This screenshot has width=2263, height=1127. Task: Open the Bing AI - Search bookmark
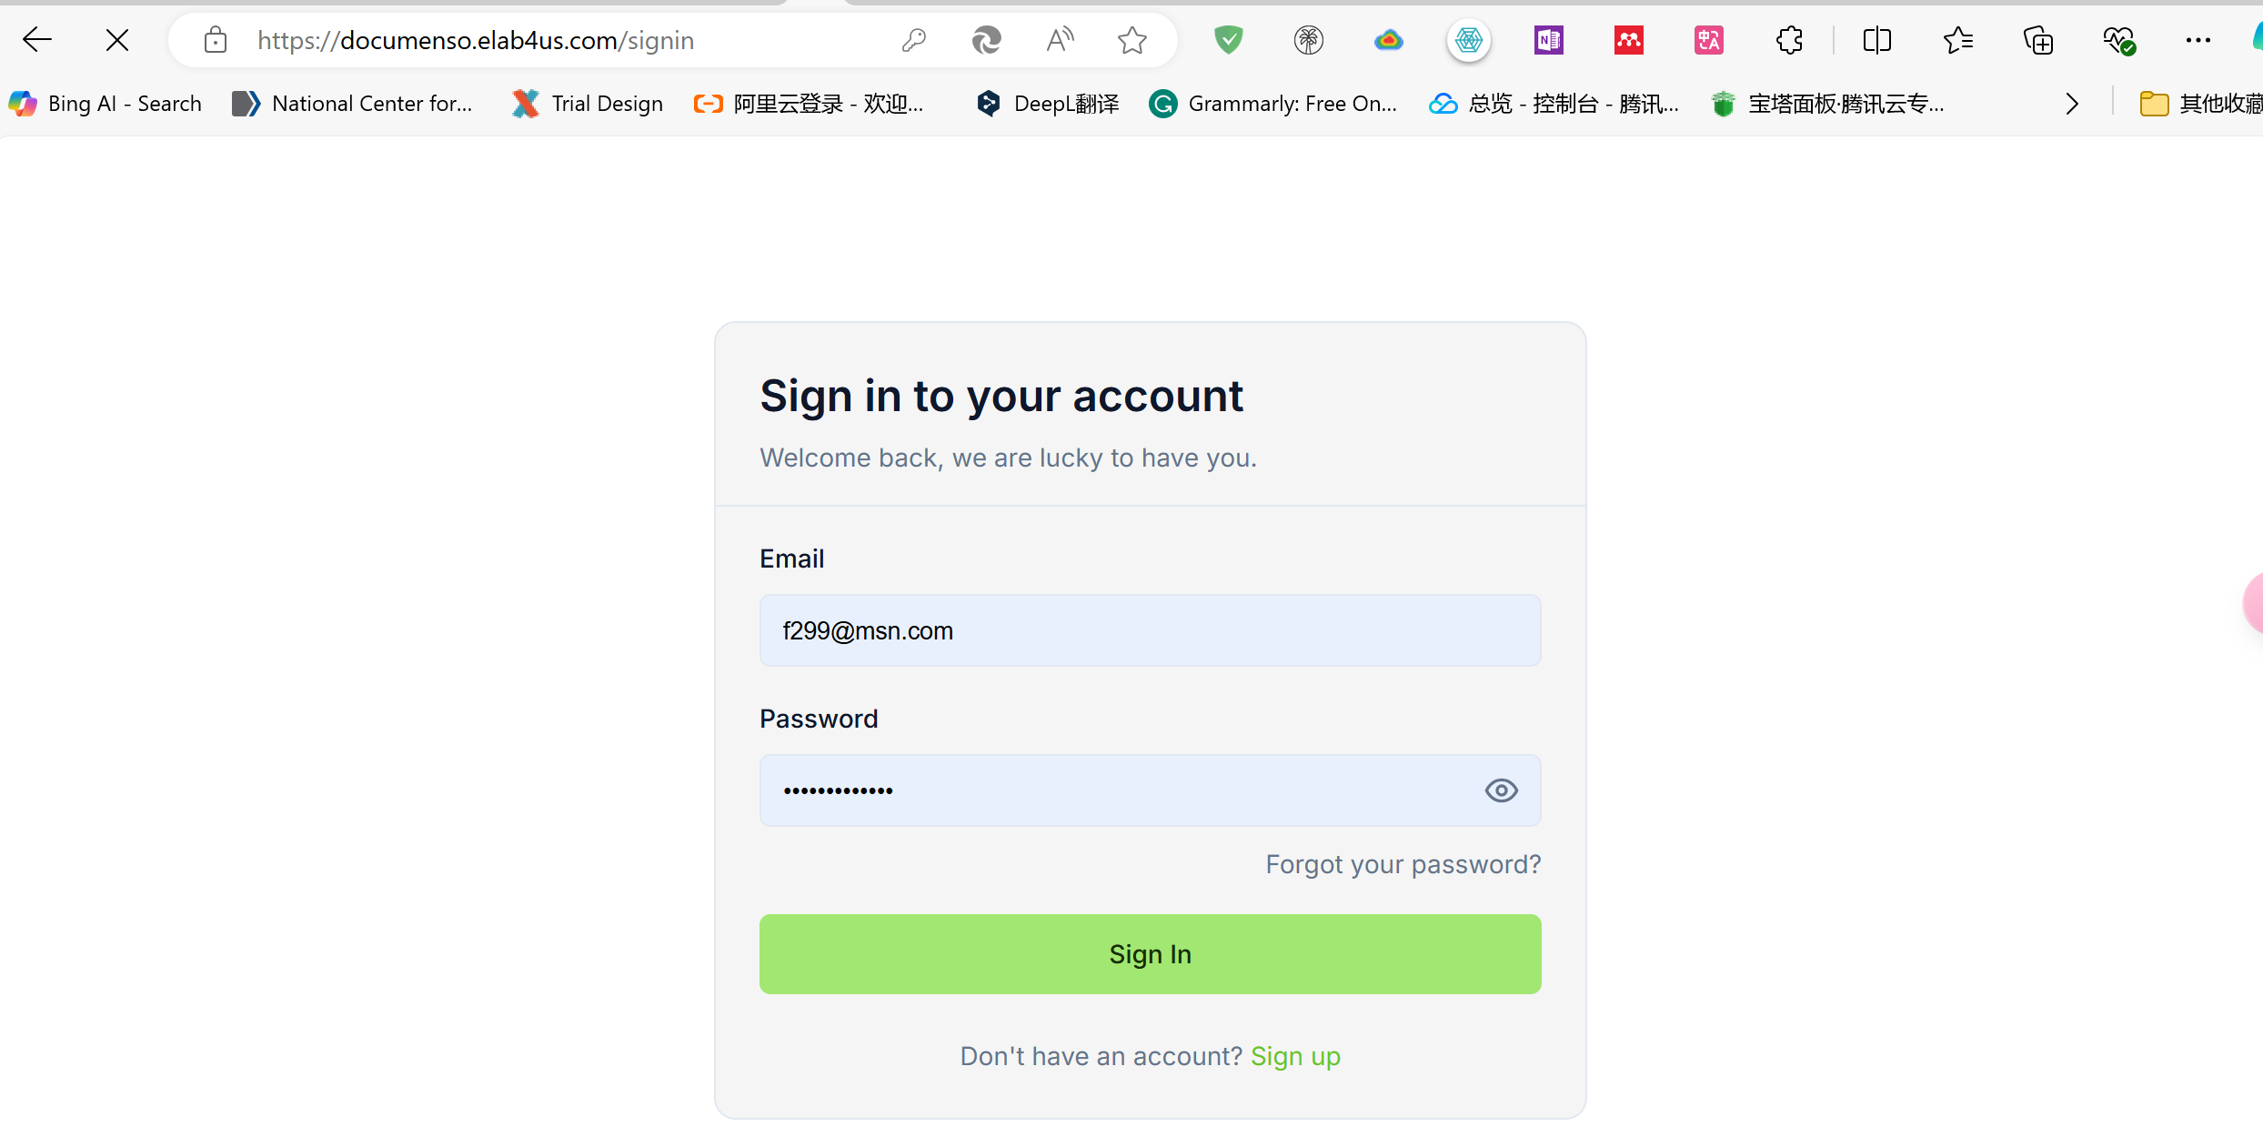pos(105,104)
